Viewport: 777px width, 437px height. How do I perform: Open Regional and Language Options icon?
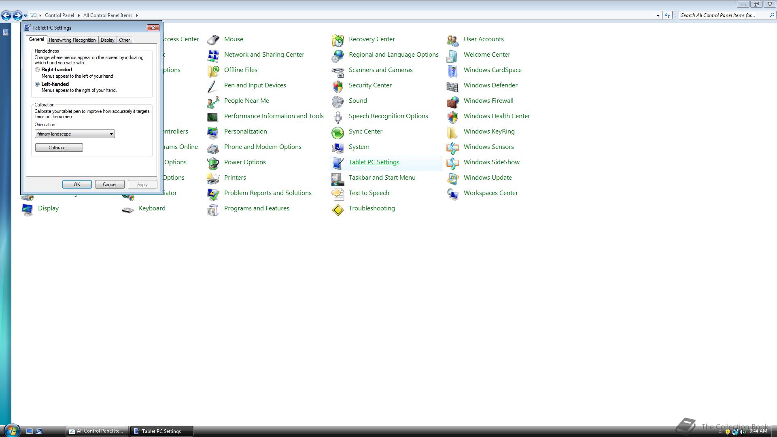pyautogui.click(x=338, y=55)
